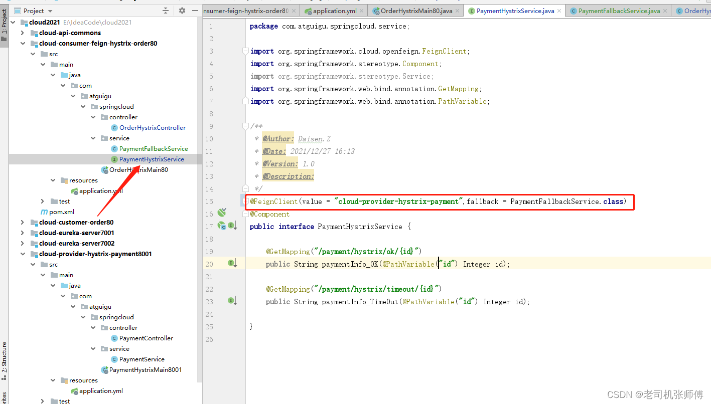This screenshot has height=404, width=711.
Task: Select the cloud-eureka-server7002 module name
Action: [77, 243]
